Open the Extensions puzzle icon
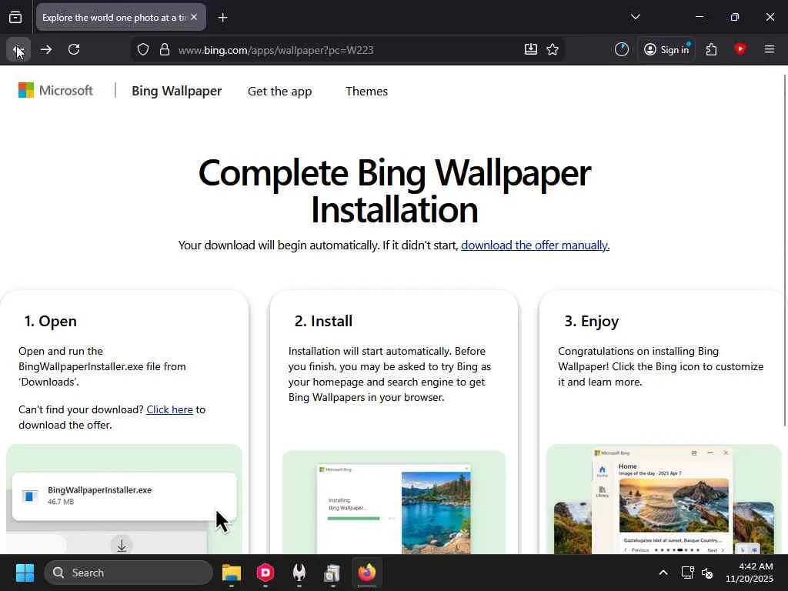 click(x=711, y=49)
